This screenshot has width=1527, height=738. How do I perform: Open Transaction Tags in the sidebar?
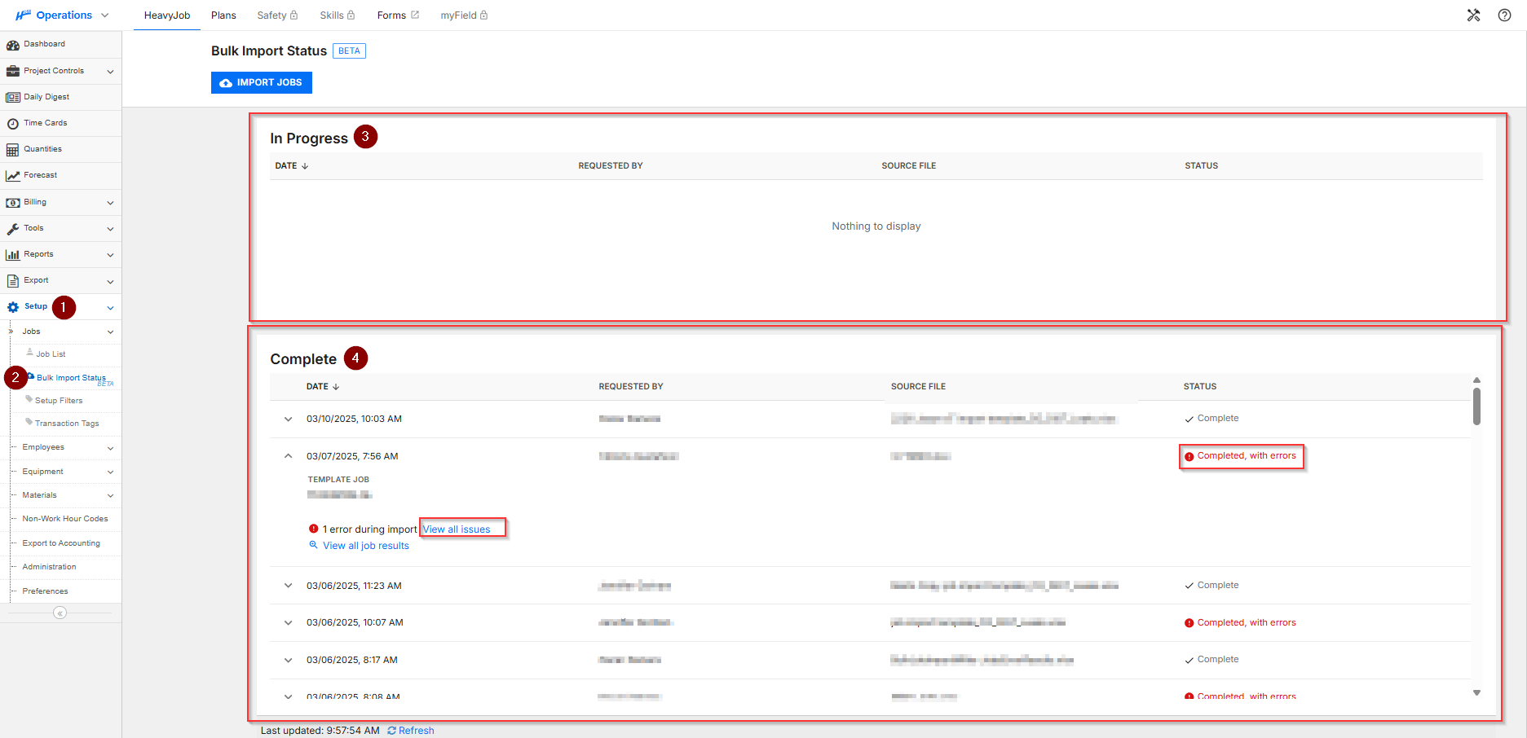tap(67, 424)
